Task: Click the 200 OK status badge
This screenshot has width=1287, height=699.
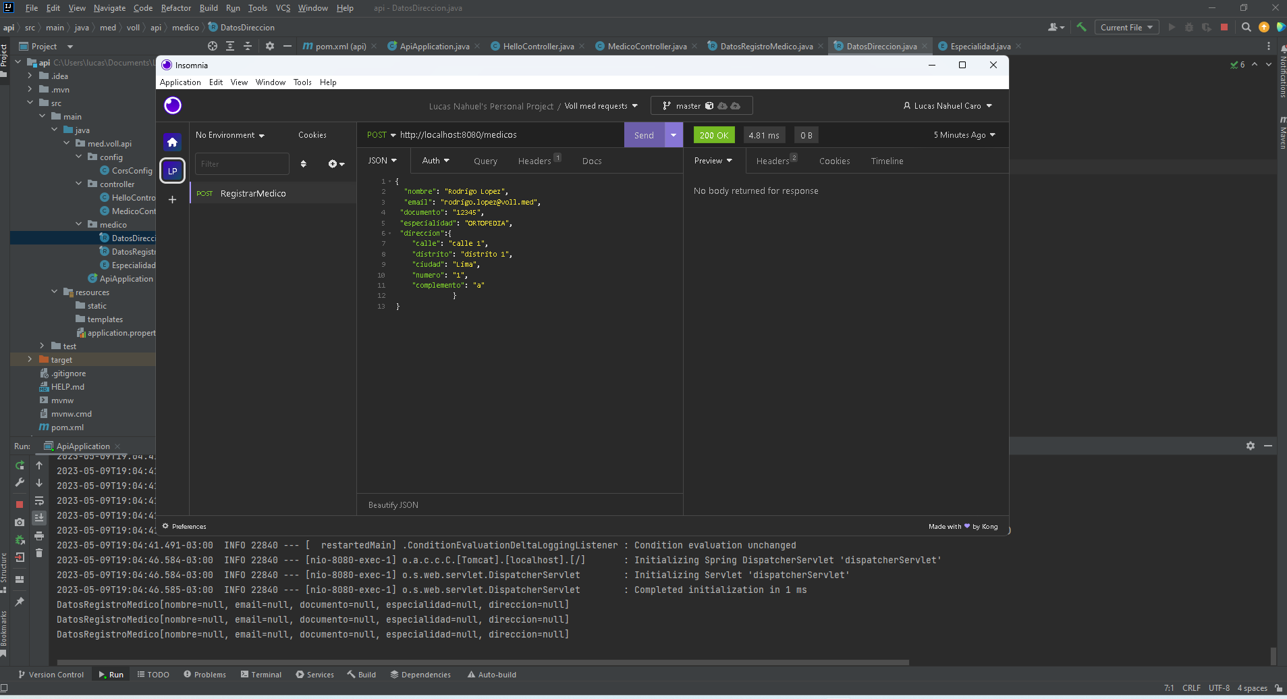Action: point(714,135)
